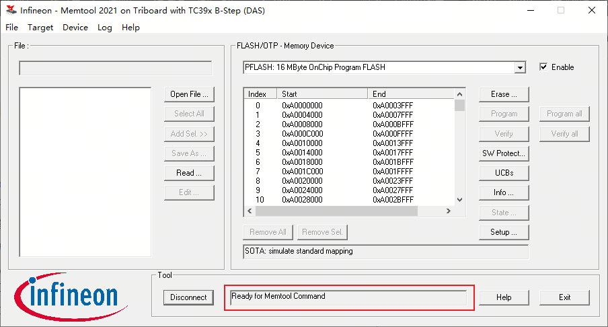The height and width of the screenshot is (327, 608).
Task: Select sector row starting 0xA0028000
Action: tap(349, 200)
